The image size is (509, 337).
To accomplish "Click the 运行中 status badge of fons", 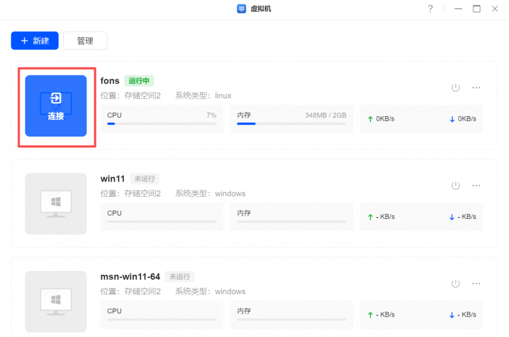I will (139, 81).
